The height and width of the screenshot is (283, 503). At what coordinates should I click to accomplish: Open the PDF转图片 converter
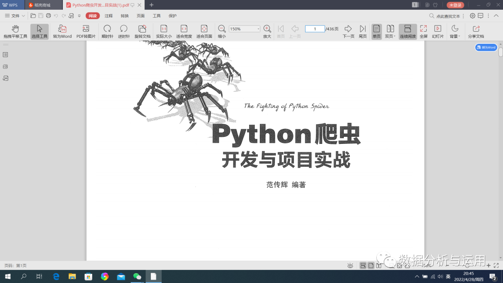pyautogui.click(x=86, y=31)
